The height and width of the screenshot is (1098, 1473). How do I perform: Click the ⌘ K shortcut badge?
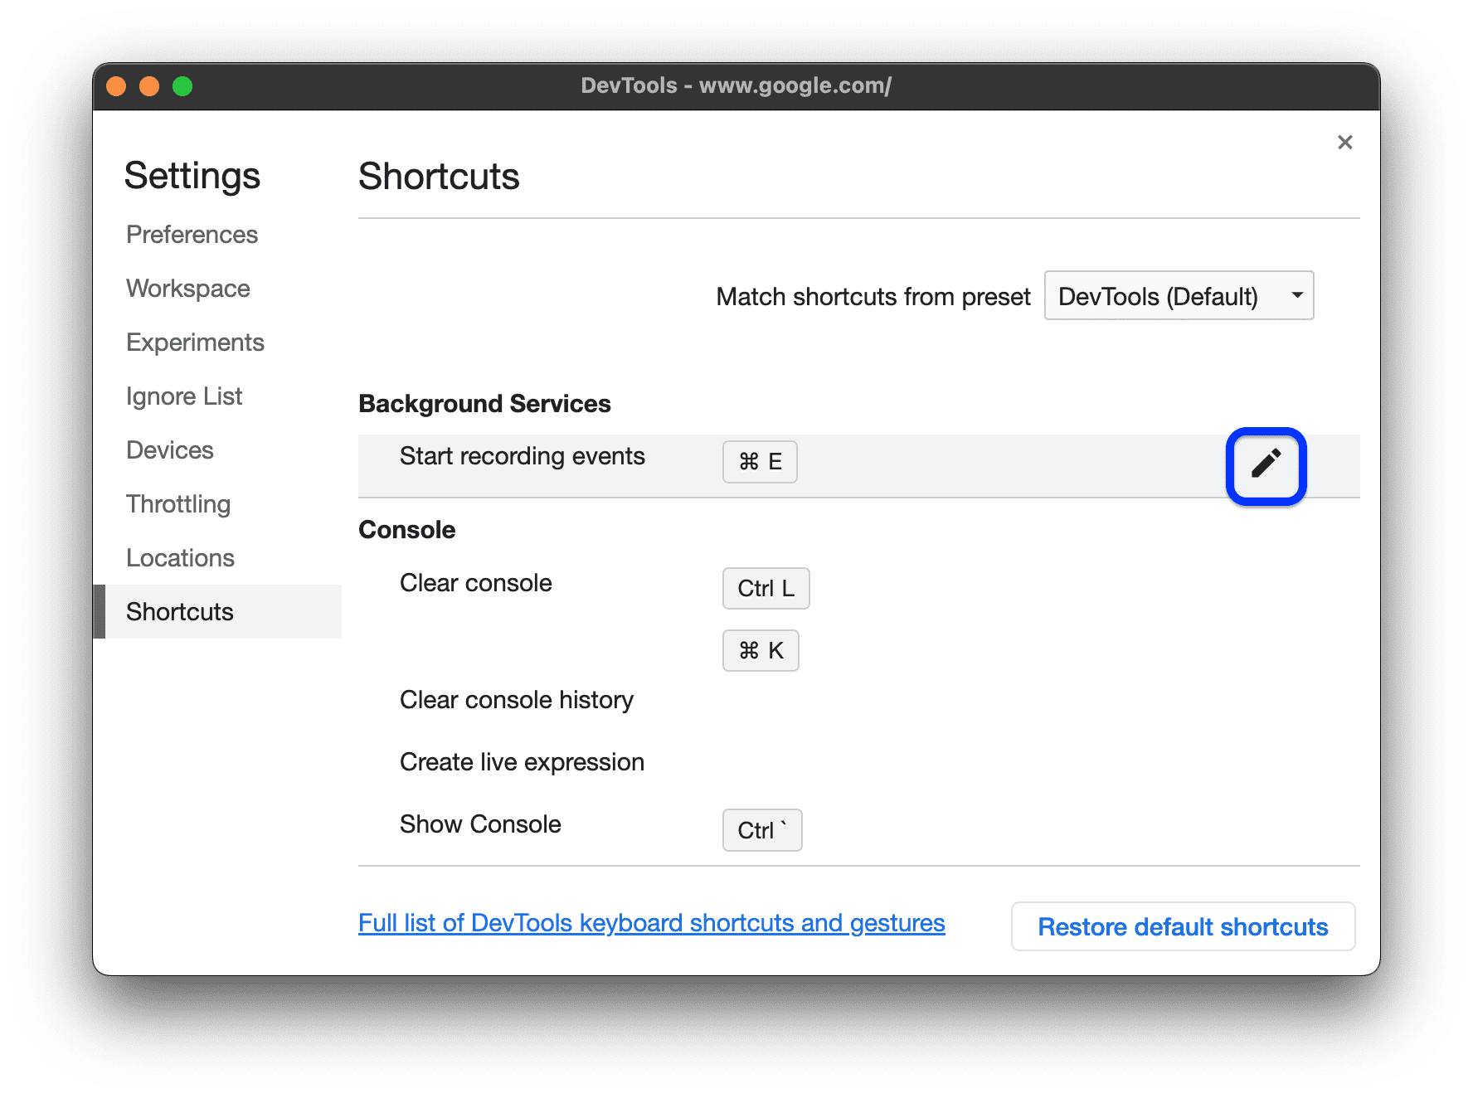click(760, 650)
